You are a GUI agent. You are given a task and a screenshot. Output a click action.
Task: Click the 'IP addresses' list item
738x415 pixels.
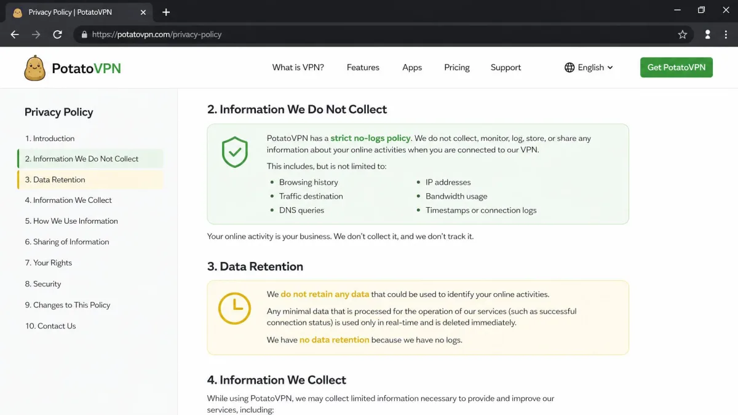(x=448, y=182)
